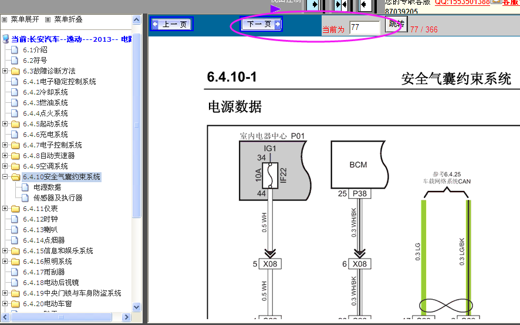The height and width of the screenshot is (325, 520).
Task: Open the 6.1介绍 page
Action: click(35, 50)
